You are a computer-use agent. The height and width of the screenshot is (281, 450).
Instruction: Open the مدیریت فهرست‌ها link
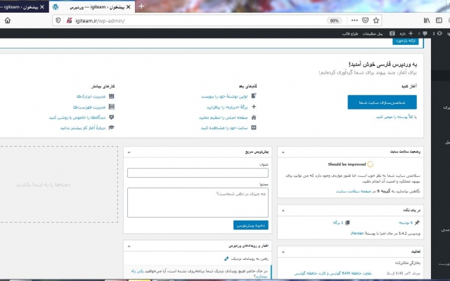click(89, 107)
